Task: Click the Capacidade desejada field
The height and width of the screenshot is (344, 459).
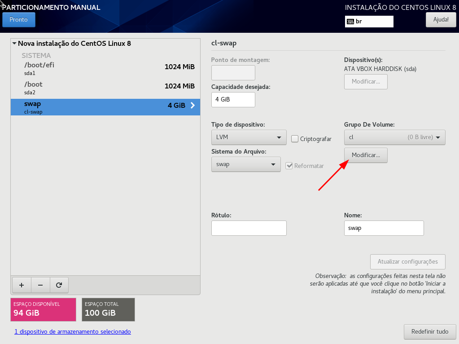Action: point(233,100)
